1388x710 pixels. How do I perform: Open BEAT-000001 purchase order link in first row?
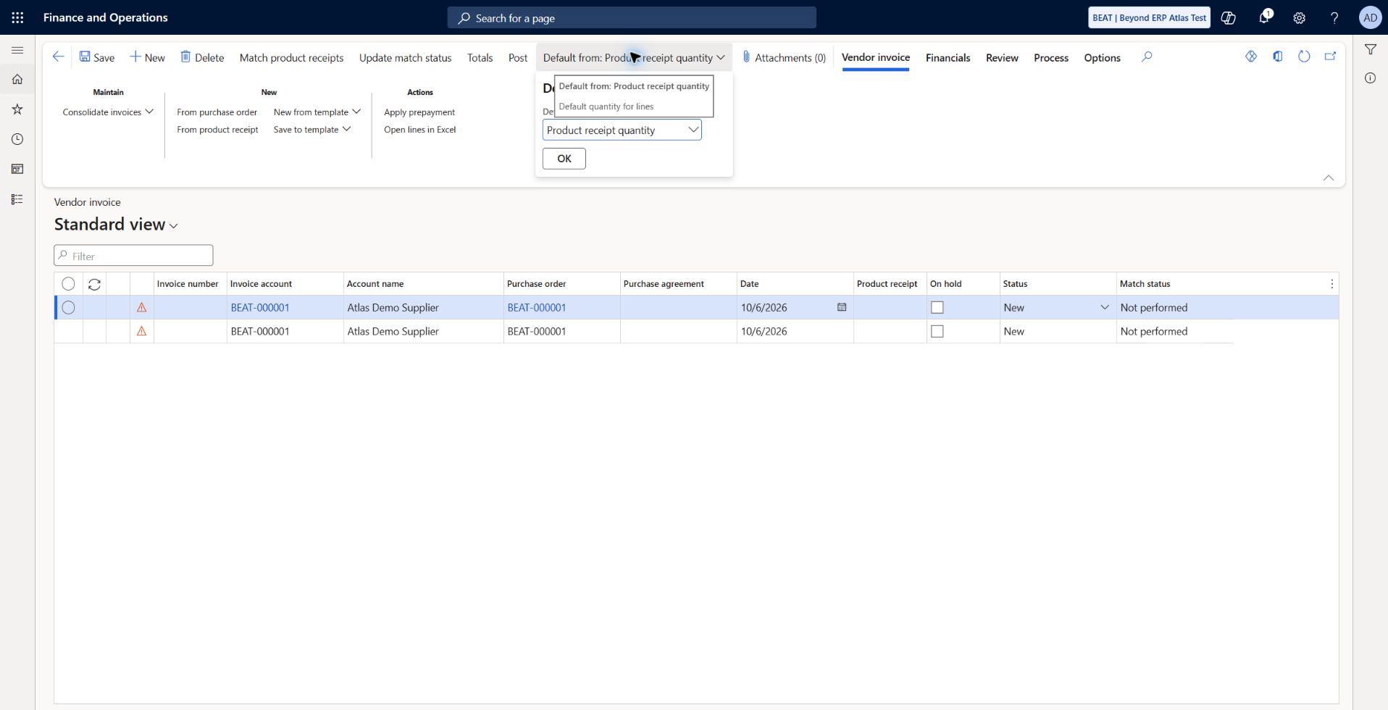[537, 308]
